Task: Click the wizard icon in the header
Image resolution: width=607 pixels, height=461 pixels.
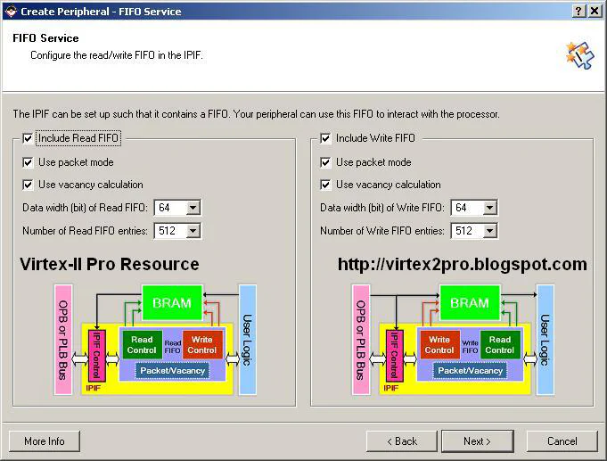Action: (x=578, y=54)
